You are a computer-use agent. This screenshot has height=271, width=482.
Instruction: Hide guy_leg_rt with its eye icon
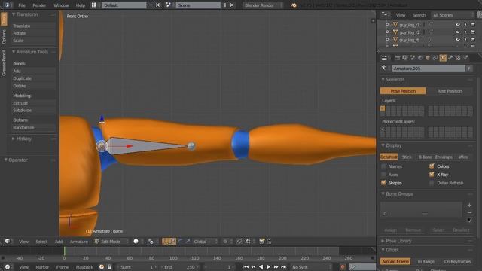[458, 40]
